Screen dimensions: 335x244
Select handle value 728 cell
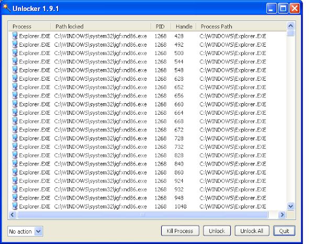pos(179,138)
